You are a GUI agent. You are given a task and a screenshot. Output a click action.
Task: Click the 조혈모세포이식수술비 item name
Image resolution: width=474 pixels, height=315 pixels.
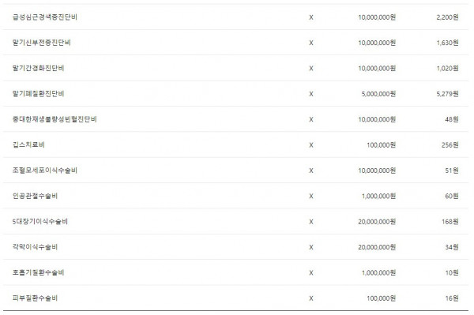(45, 171)
